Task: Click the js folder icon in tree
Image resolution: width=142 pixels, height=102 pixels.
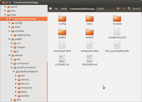Action: click(15, 51)
